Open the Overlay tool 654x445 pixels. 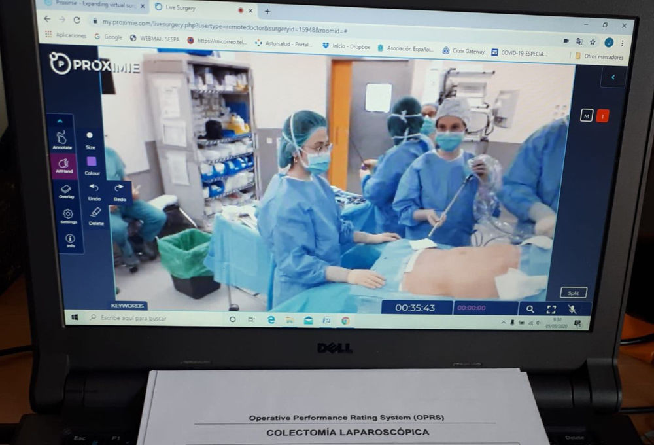65,190
